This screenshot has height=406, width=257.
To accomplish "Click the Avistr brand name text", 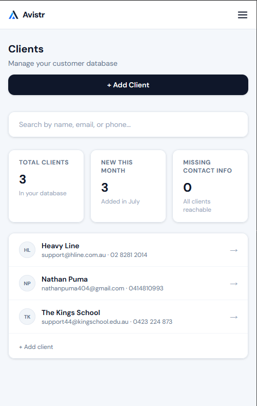I will click(x=34, y=15).
